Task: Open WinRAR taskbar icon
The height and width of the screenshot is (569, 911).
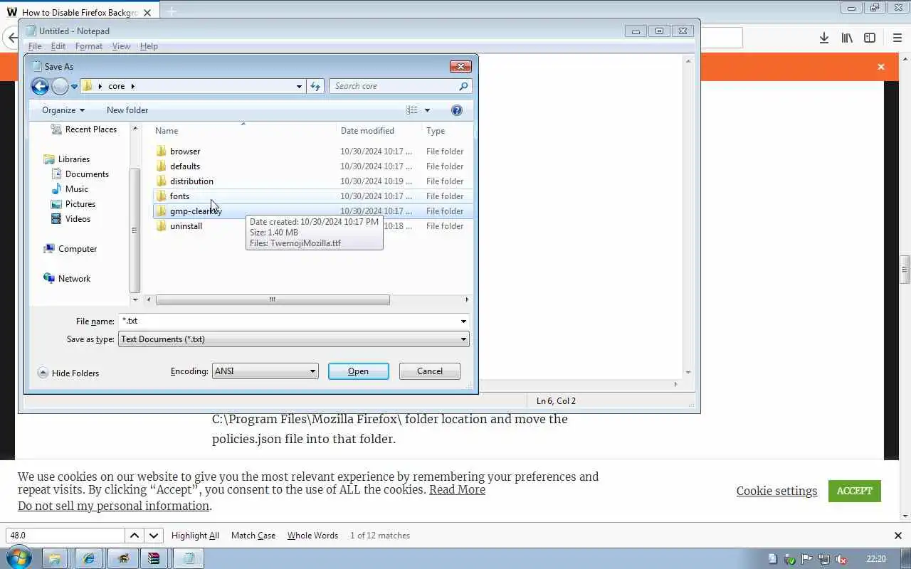Action: pyautogui.click(x=154, y=558)
